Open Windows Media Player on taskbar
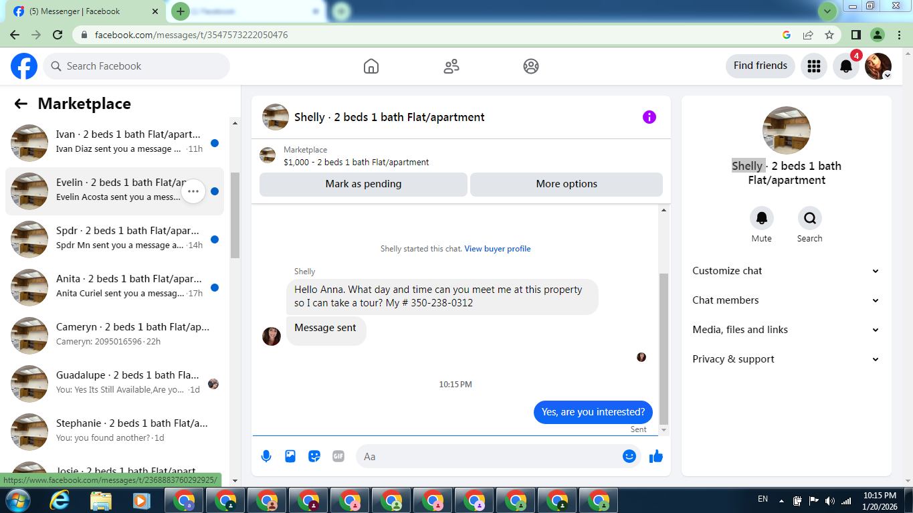Viewport: 913px width, 513px height. [x=140, y=500]
